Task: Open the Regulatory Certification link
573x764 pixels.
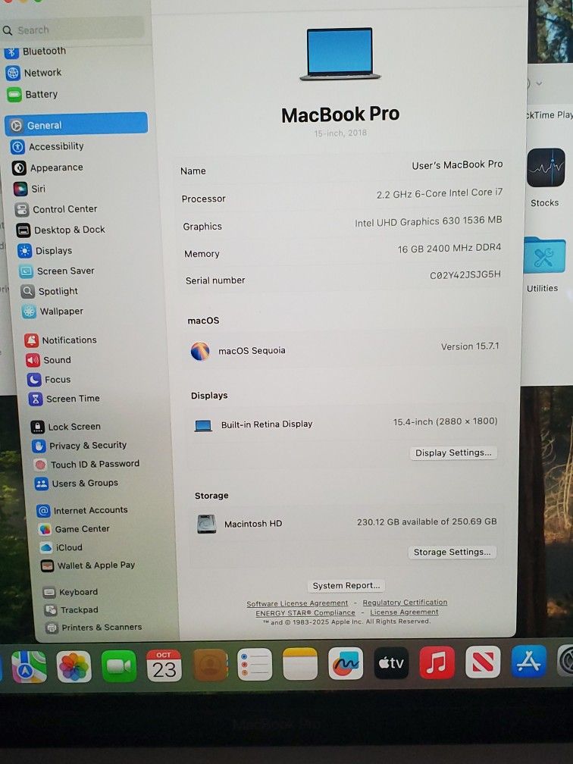Action: pos(405,603)
